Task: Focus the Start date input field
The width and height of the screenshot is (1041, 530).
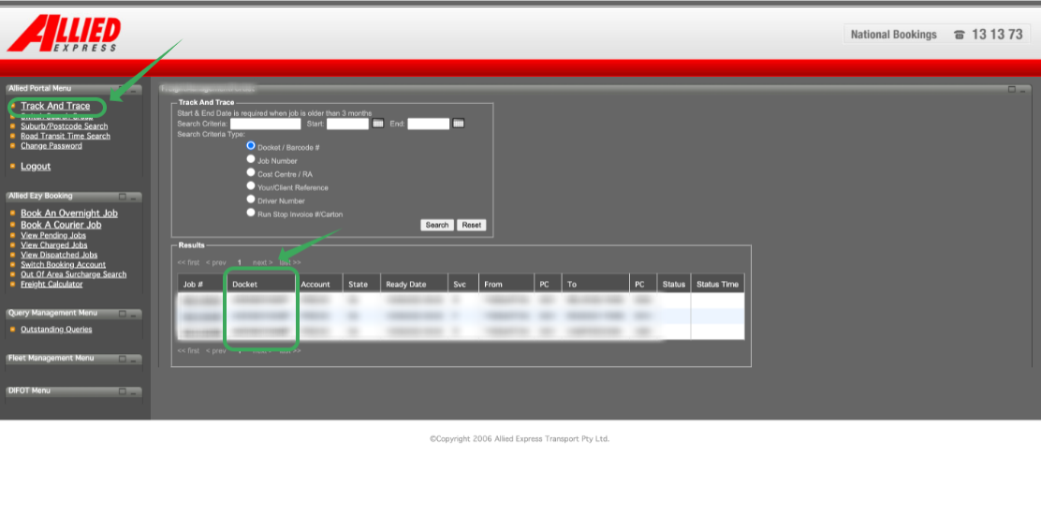Action: [347, 124]
